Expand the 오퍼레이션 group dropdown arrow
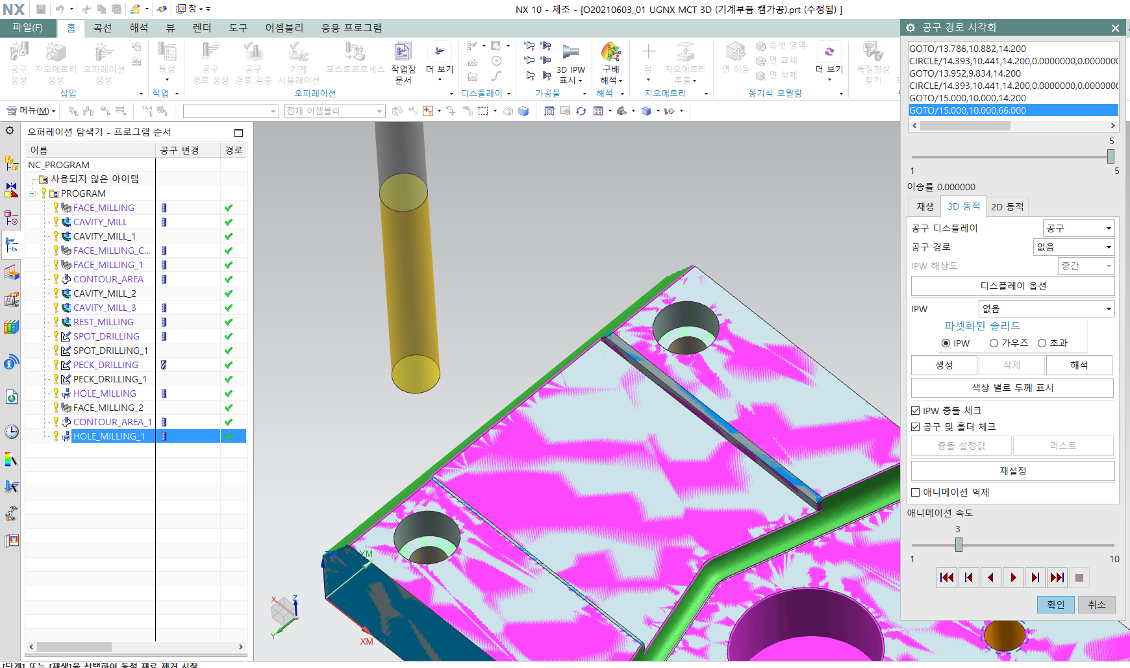 pyautogui.click(x=451, y=93)
